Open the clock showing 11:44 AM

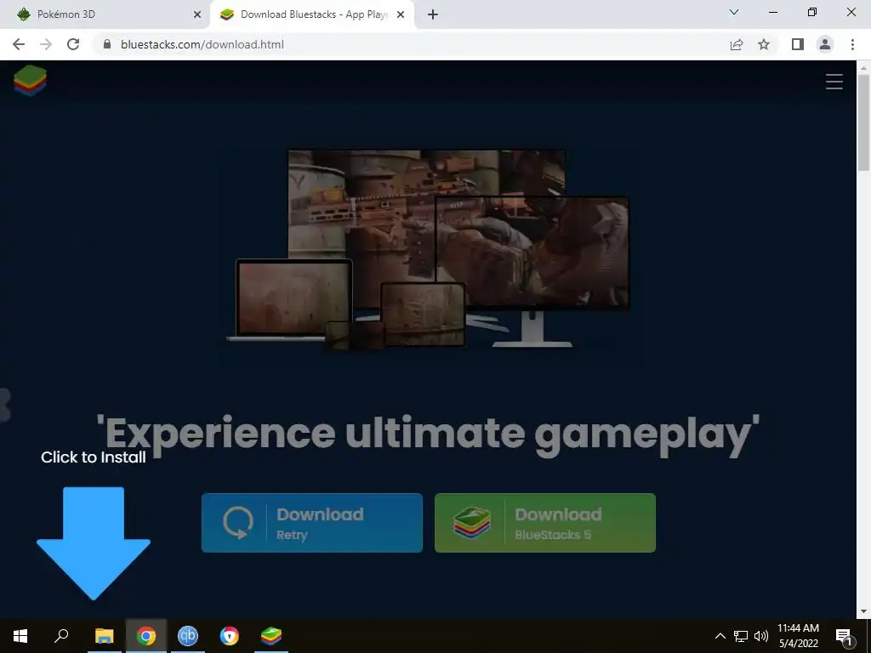coord(798,636)
